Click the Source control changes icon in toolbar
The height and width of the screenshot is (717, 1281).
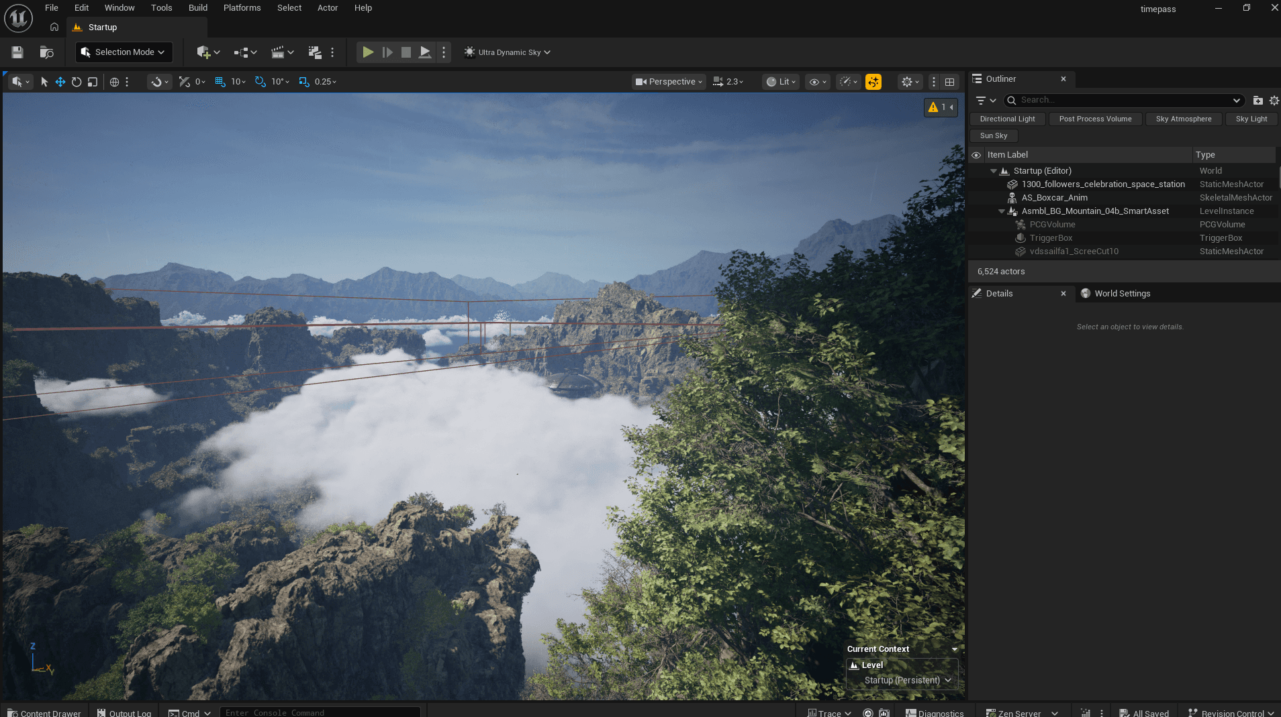point(315,52)
